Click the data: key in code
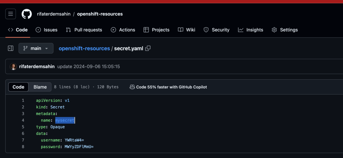Viewport: 343px width, 158px height. click(42, 134)
